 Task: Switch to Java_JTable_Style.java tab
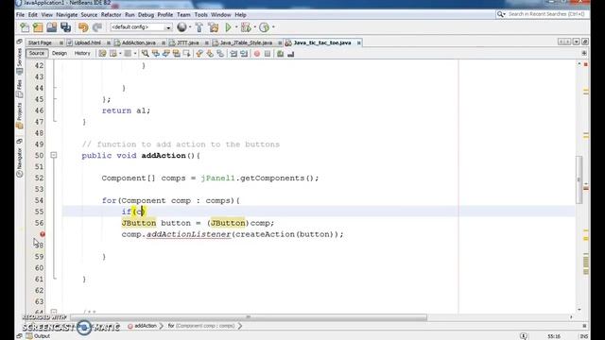[x=246, y=42]
